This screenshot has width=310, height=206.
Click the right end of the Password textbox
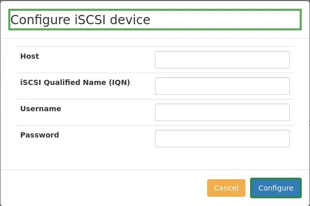click(x=284, y=139)
